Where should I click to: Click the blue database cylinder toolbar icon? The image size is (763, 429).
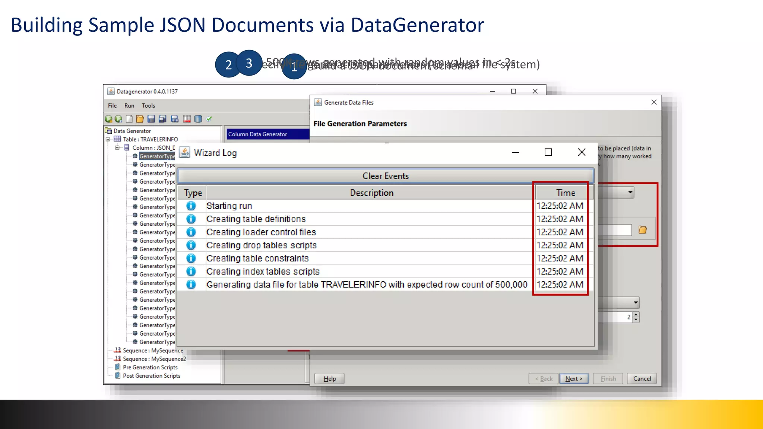tap(198, 119)
